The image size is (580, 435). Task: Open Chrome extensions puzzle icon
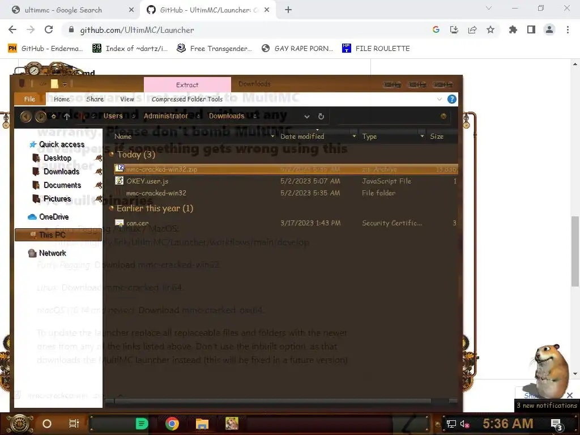tap(513, 29)
